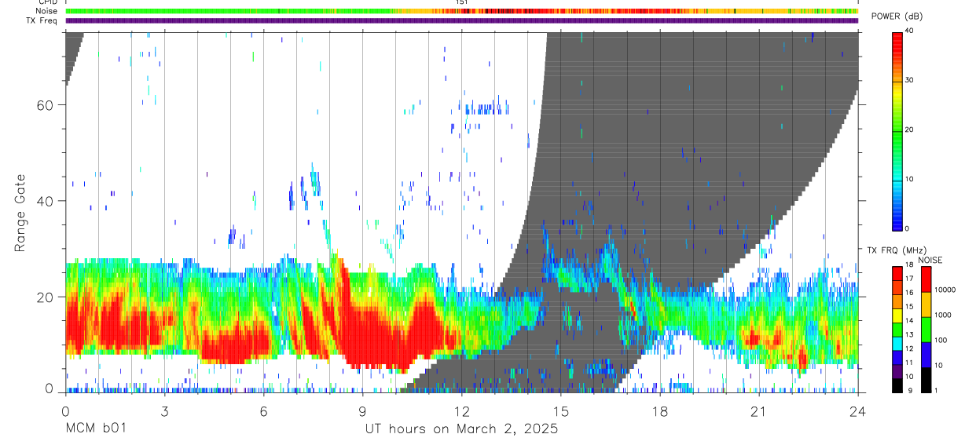Screen dimensions: 965x445
Task: Click the "UT hours on March 2, 2025" axis title
Action: 461,429
